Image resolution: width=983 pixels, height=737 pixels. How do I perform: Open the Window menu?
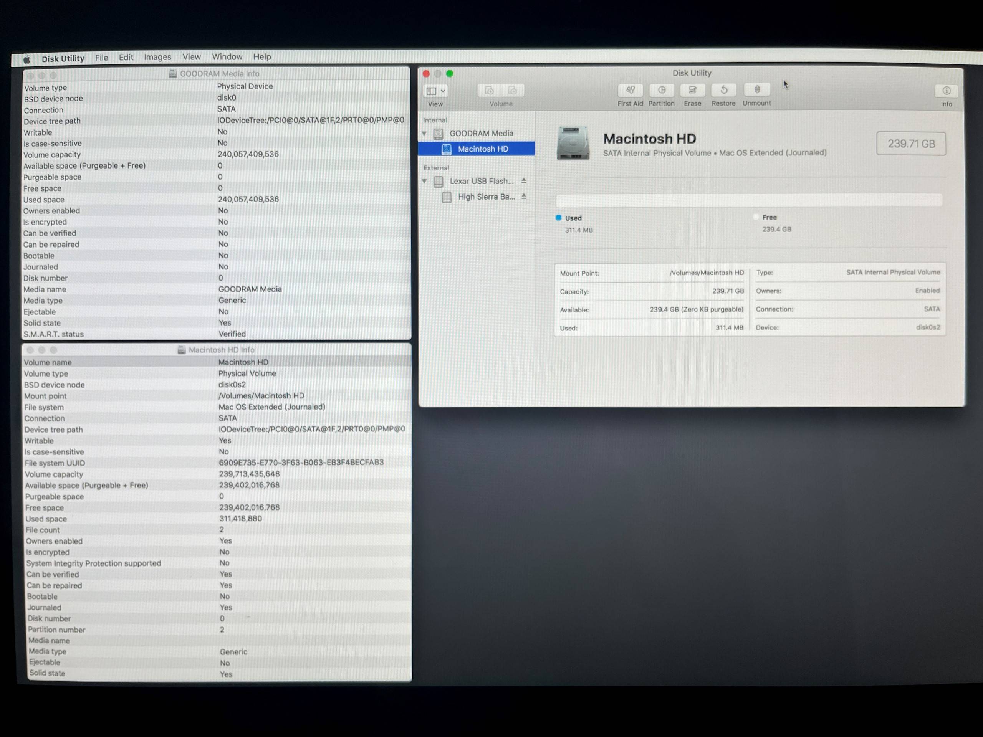point(227,56)
